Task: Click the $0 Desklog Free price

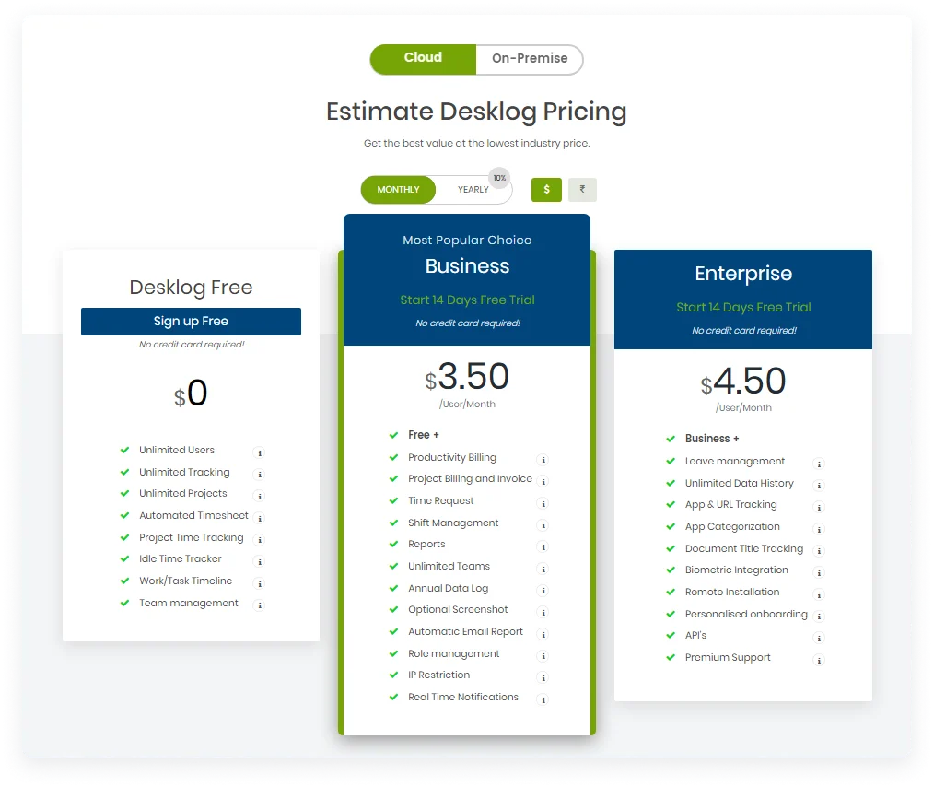Action: [191, 393]
